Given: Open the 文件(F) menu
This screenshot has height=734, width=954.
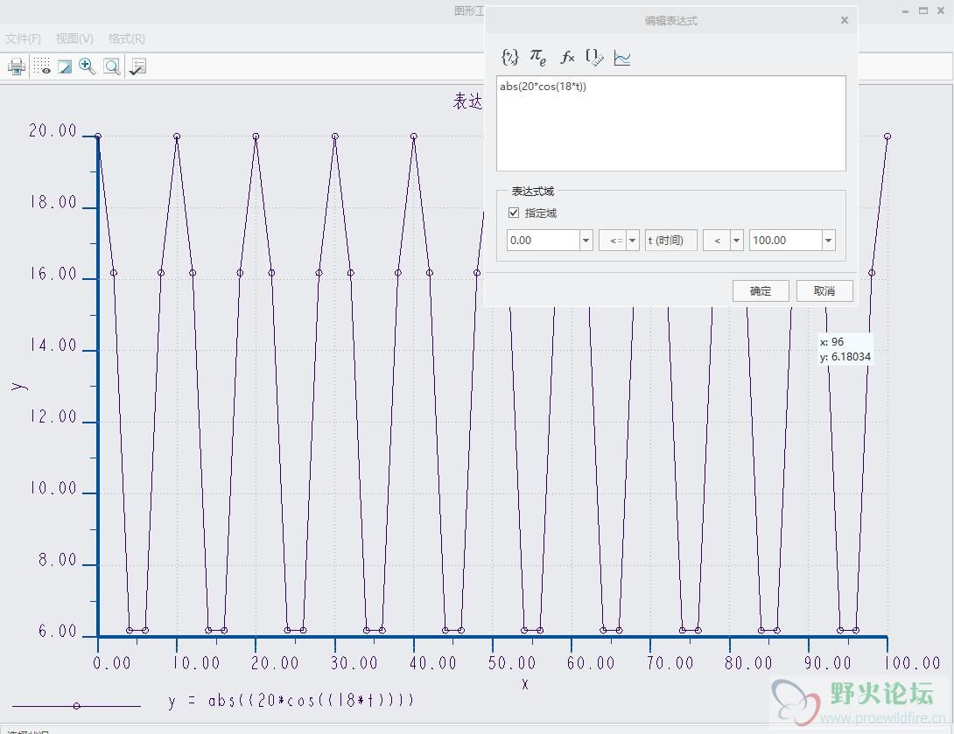Looking at the screenshot, I should click(x=23, y=38).
